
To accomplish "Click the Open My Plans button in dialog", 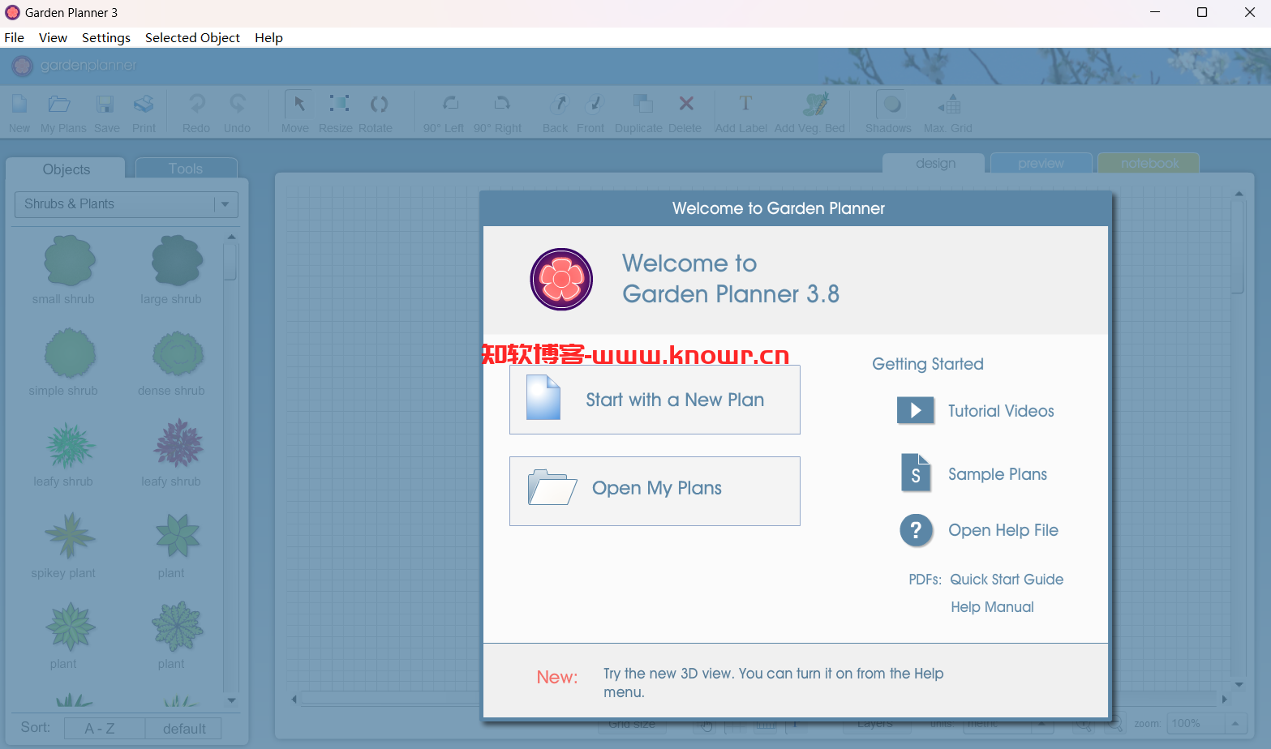I will [x=655, y=491].
